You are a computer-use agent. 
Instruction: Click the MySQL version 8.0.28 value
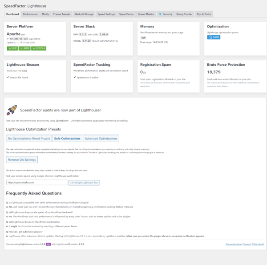(x=86, y=41)
